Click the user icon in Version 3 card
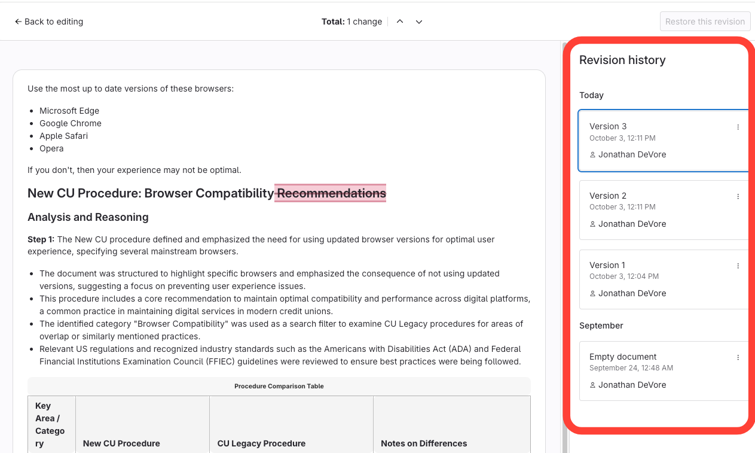This screenshot has height=453, width=755. pyautogui.click(x=593, y=154)
